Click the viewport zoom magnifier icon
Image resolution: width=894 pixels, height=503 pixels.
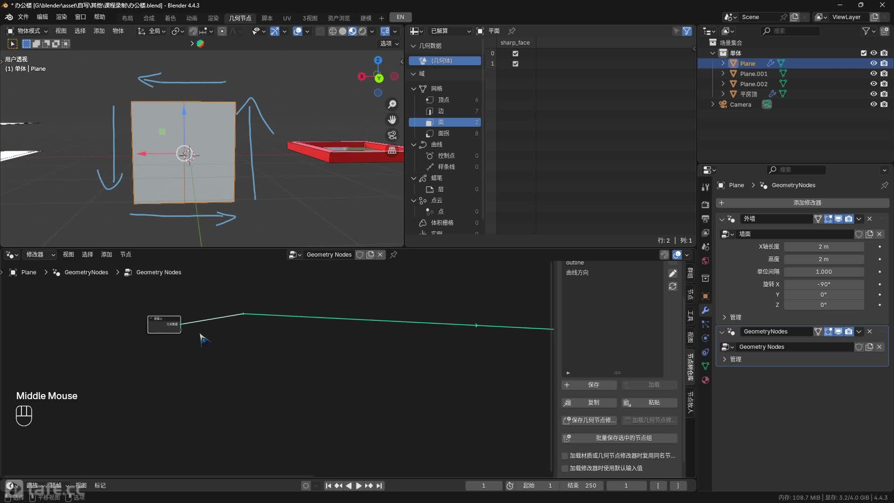tap(392, 104)
